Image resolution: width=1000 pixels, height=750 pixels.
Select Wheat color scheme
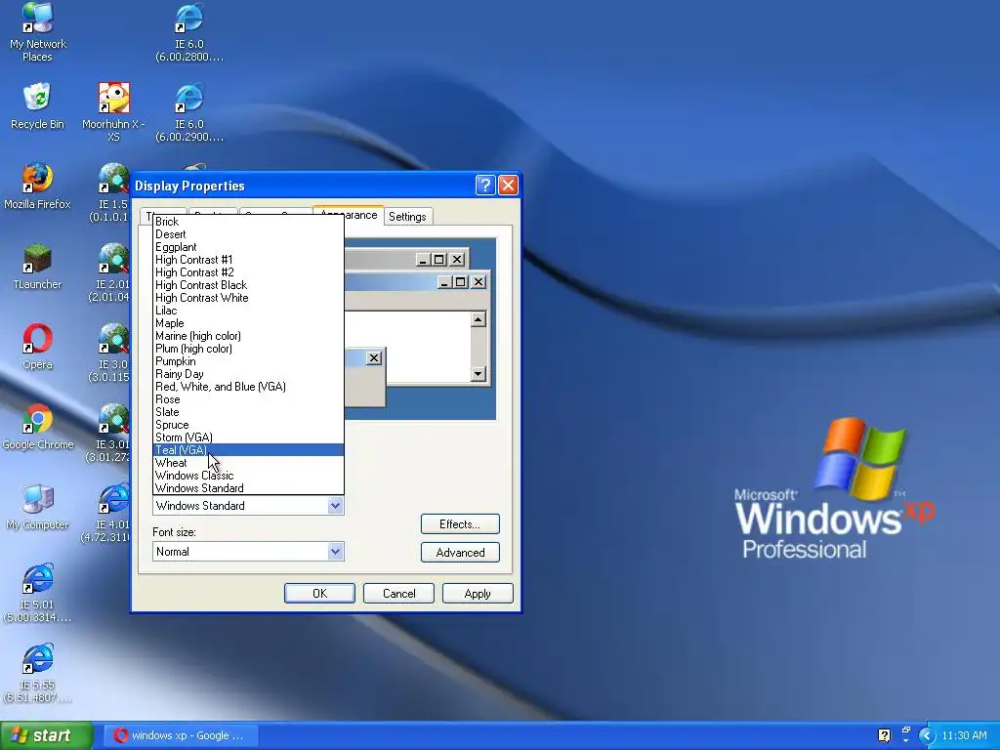tap(249, 463)
